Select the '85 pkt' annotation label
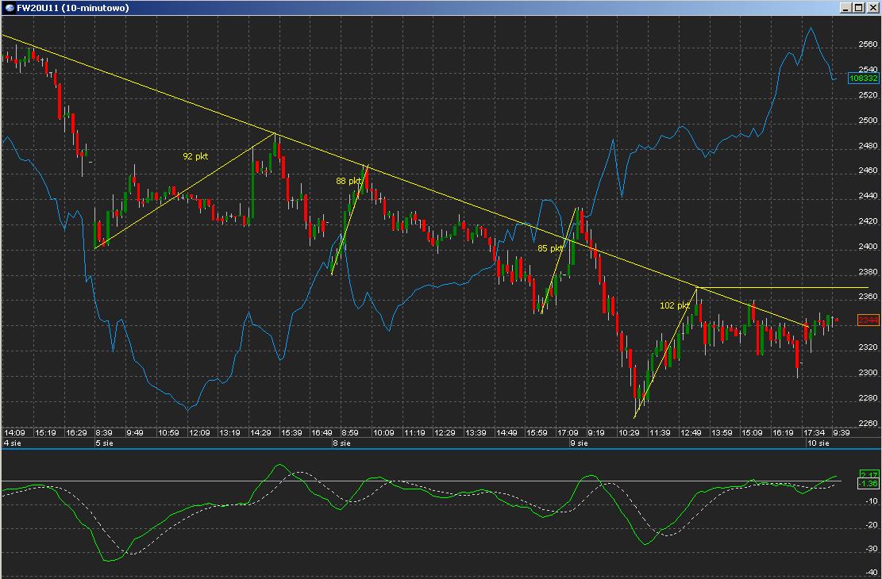The height and width of the screenshot is (579, 882). (x=549, y=248)
